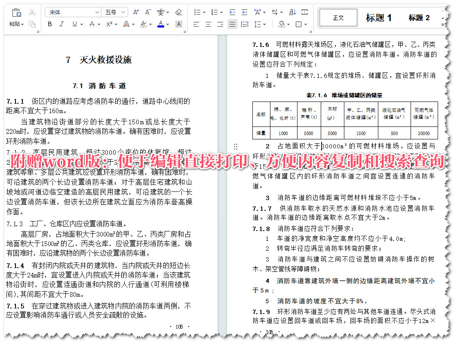Select the Bold formatting icon

coord(49,24)
